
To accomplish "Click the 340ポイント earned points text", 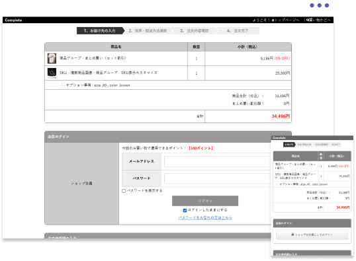I will click(200, 148).
